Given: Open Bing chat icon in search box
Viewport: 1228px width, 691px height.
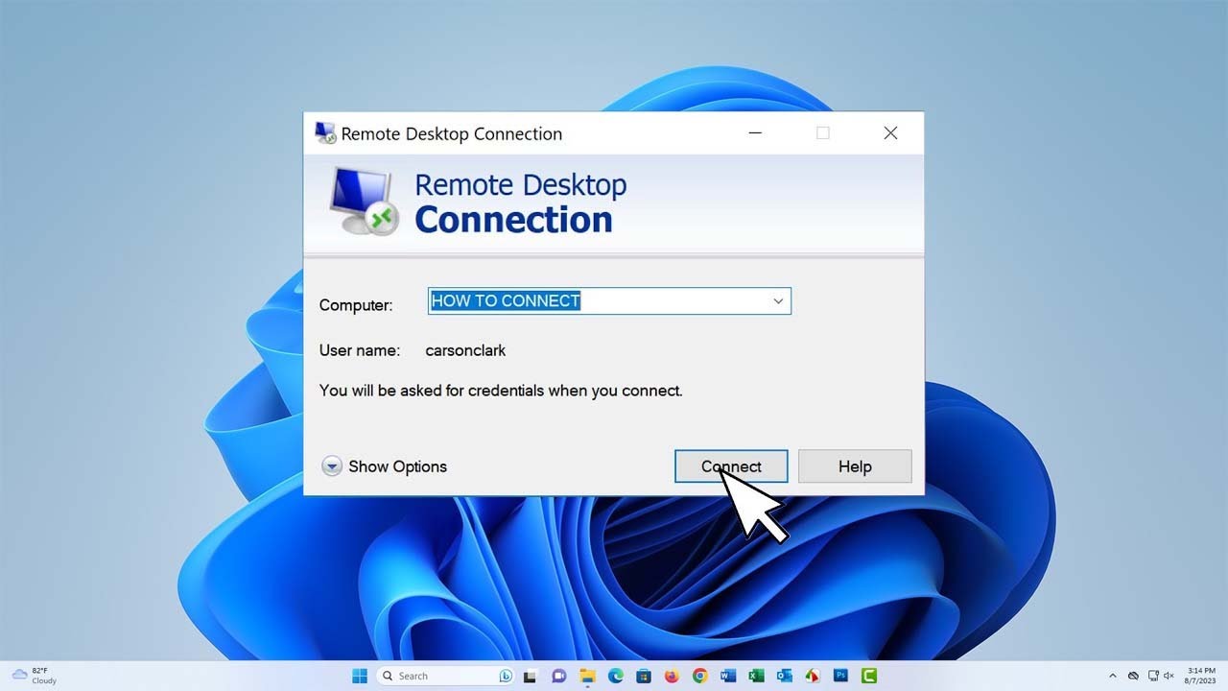Looking at the screenshot, I should tap(506, 676).
